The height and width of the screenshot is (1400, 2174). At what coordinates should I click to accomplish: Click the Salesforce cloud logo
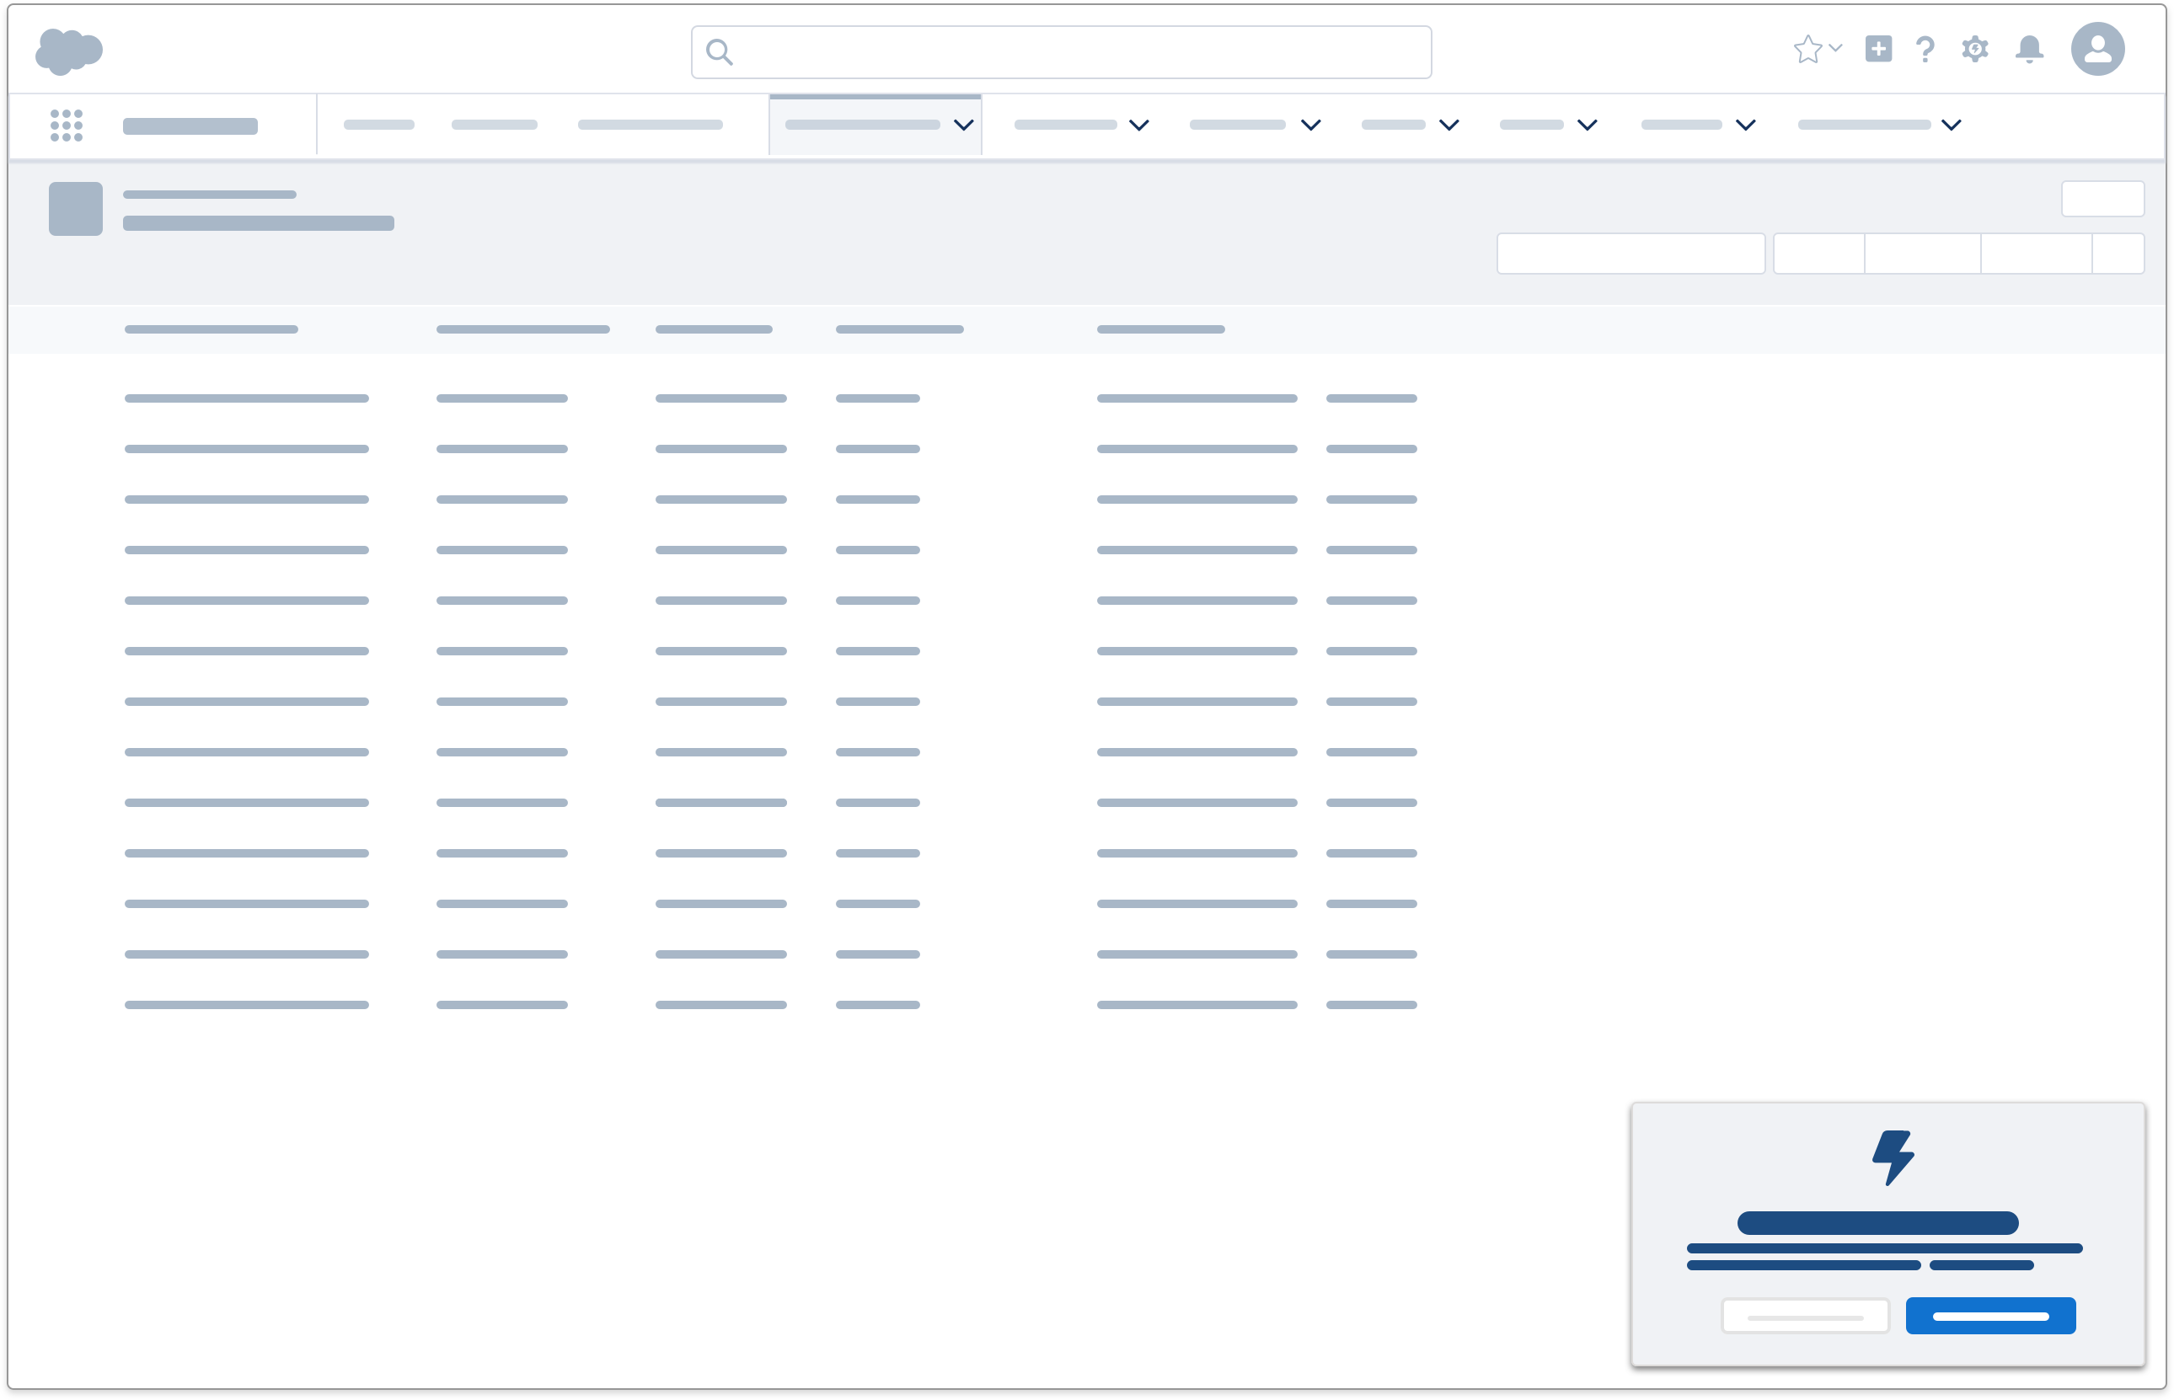pyautogui.click(x=69, y=50)
